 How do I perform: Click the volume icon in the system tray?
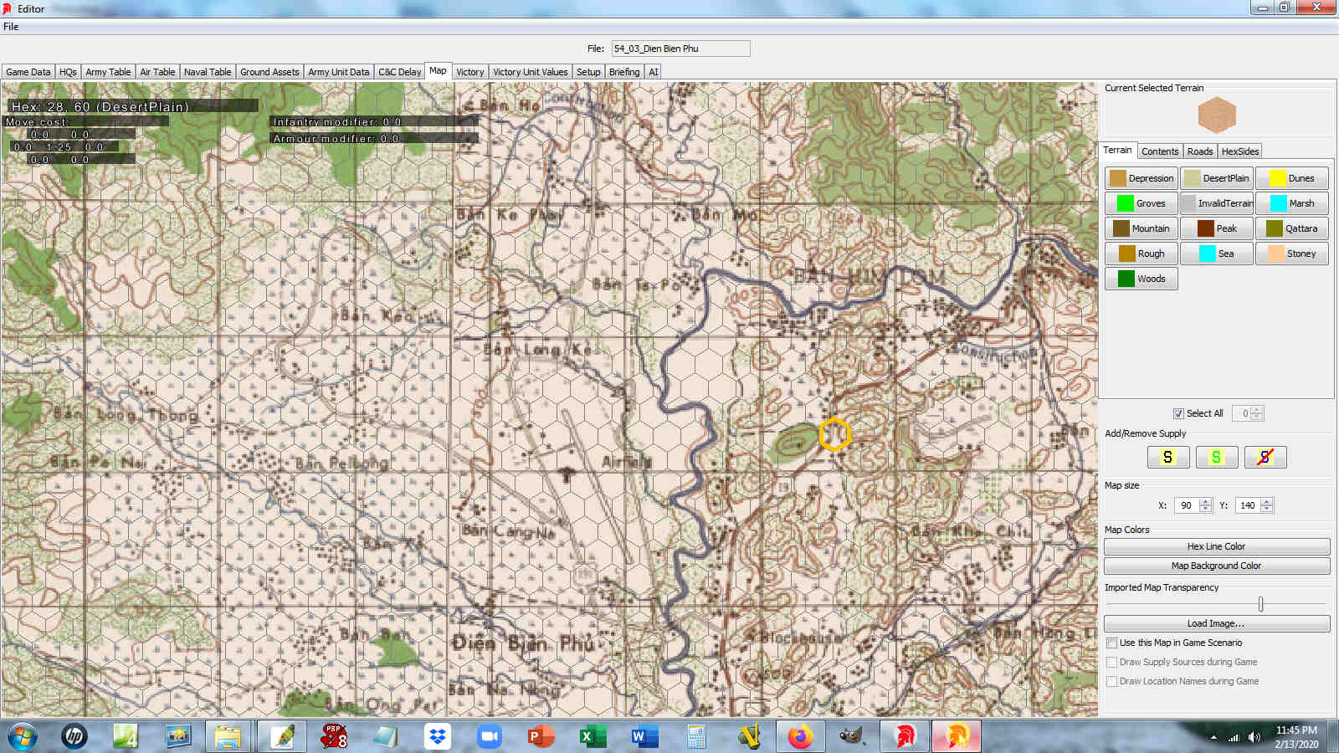click(x=1254, y=737)
